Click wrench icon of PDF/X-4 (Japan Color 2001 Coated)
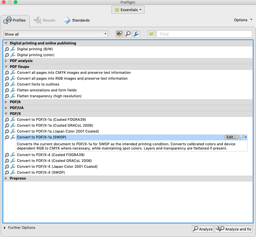 click(x=13, y=166)
